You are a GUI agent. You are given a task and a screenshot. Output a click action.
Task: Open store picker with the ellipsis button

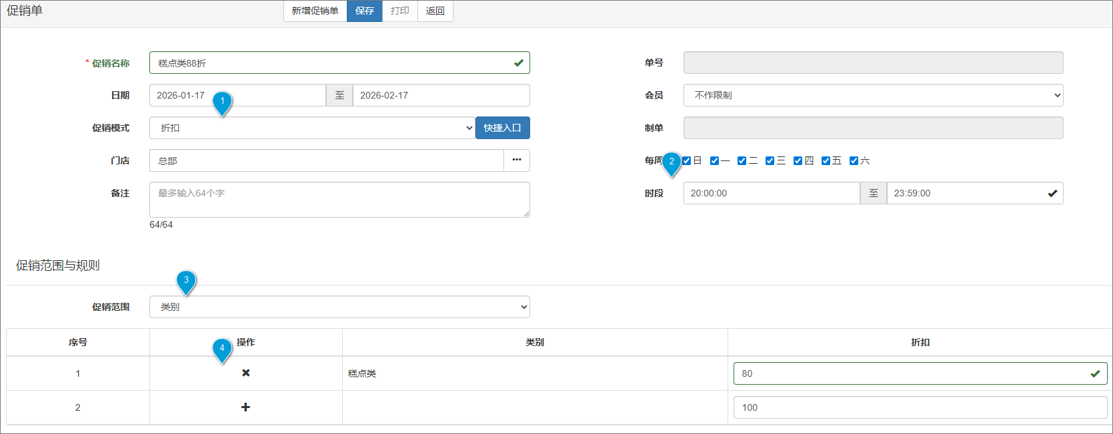pos(517,160)
